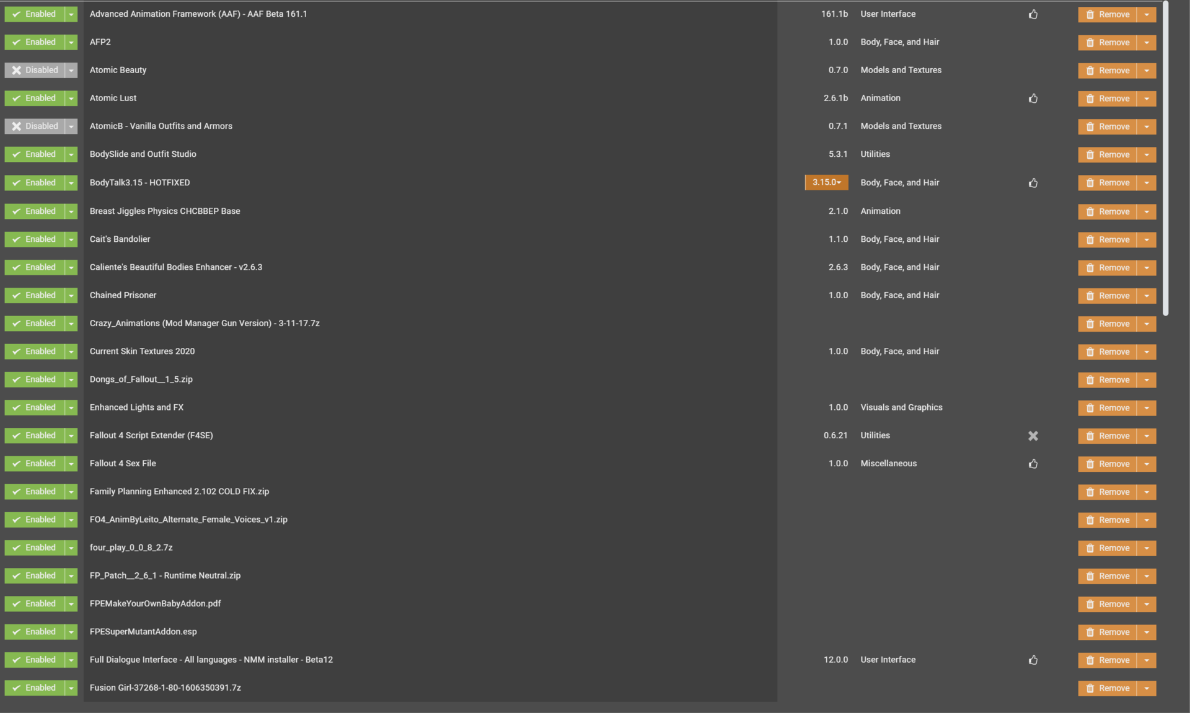Remove Enhanced Lights and FX
This screenshot has height=713, width=1190.
1108,407
